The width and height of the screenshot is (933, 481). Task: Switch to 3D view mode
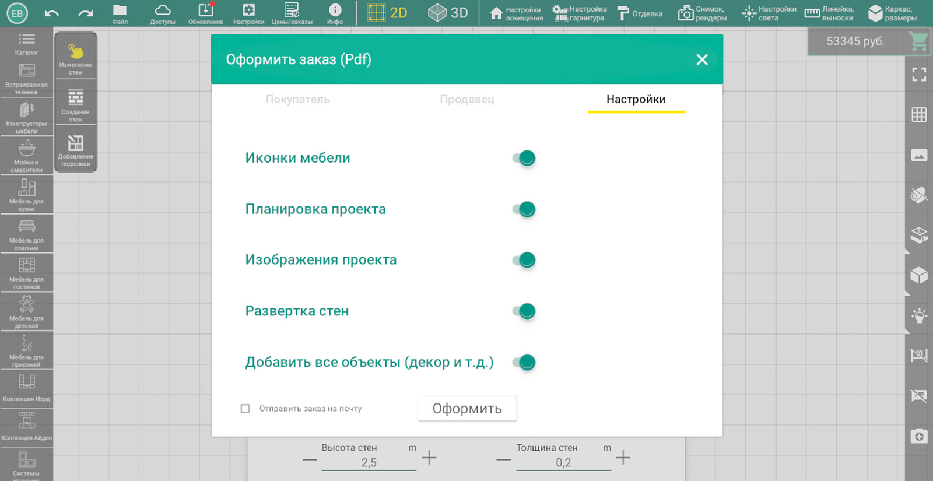[448, 13]
